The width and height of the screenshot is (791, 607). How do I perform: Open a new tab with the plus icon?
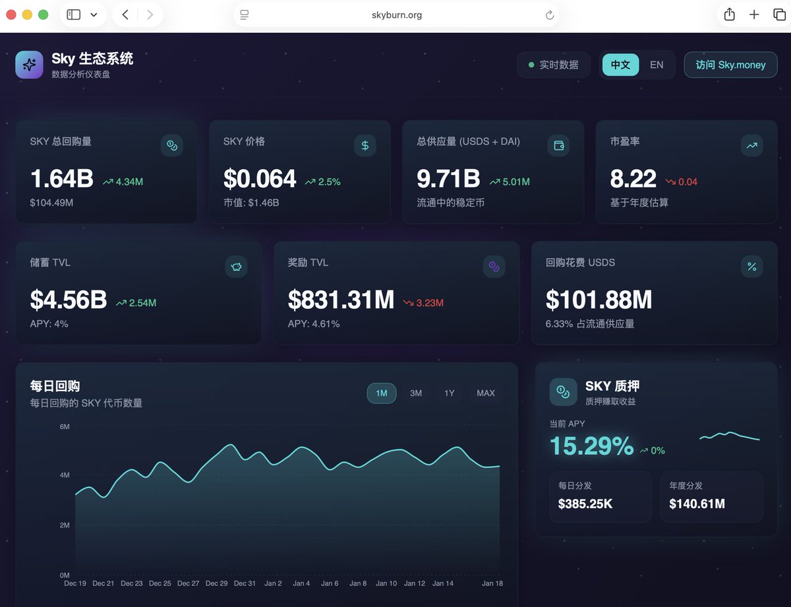754,14
